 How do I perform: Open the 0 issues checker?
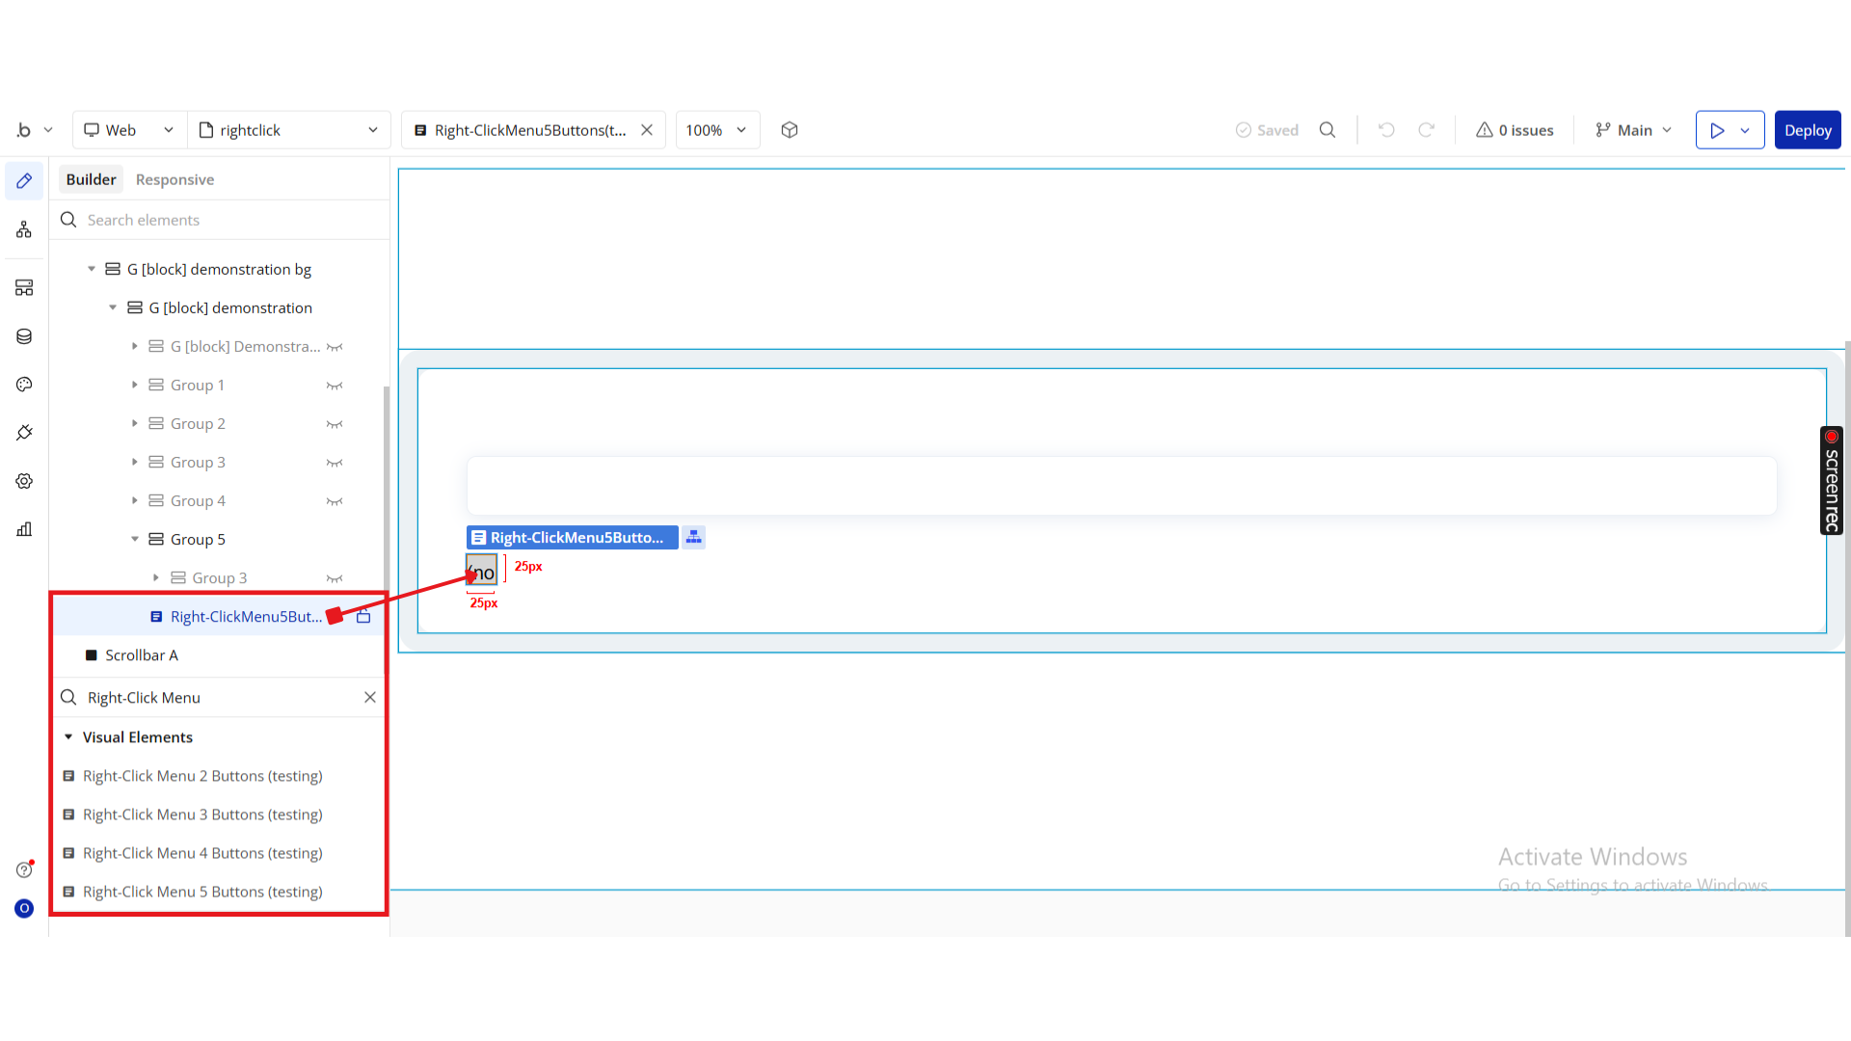[x=1515, y=130]
